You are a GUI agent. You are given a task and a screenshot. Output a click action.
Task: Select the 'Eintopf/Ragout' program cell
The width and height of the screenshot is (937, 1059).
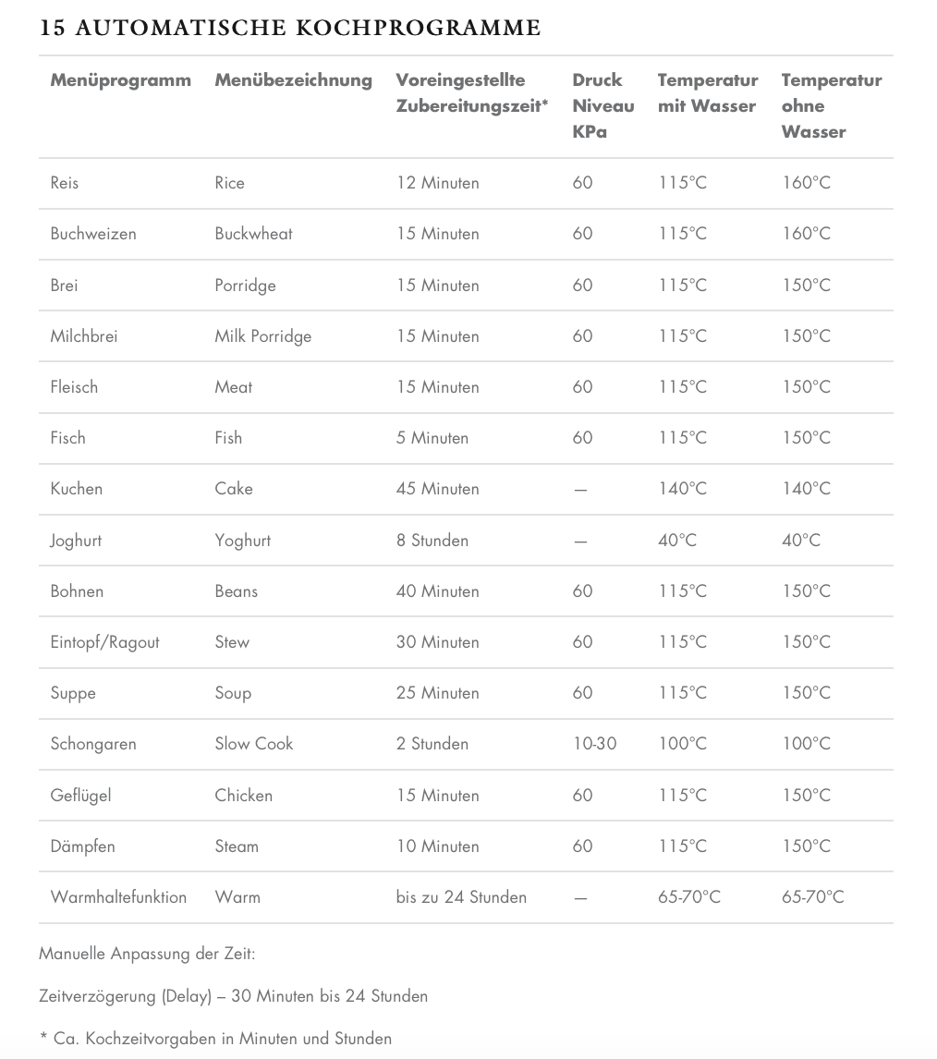104,642
